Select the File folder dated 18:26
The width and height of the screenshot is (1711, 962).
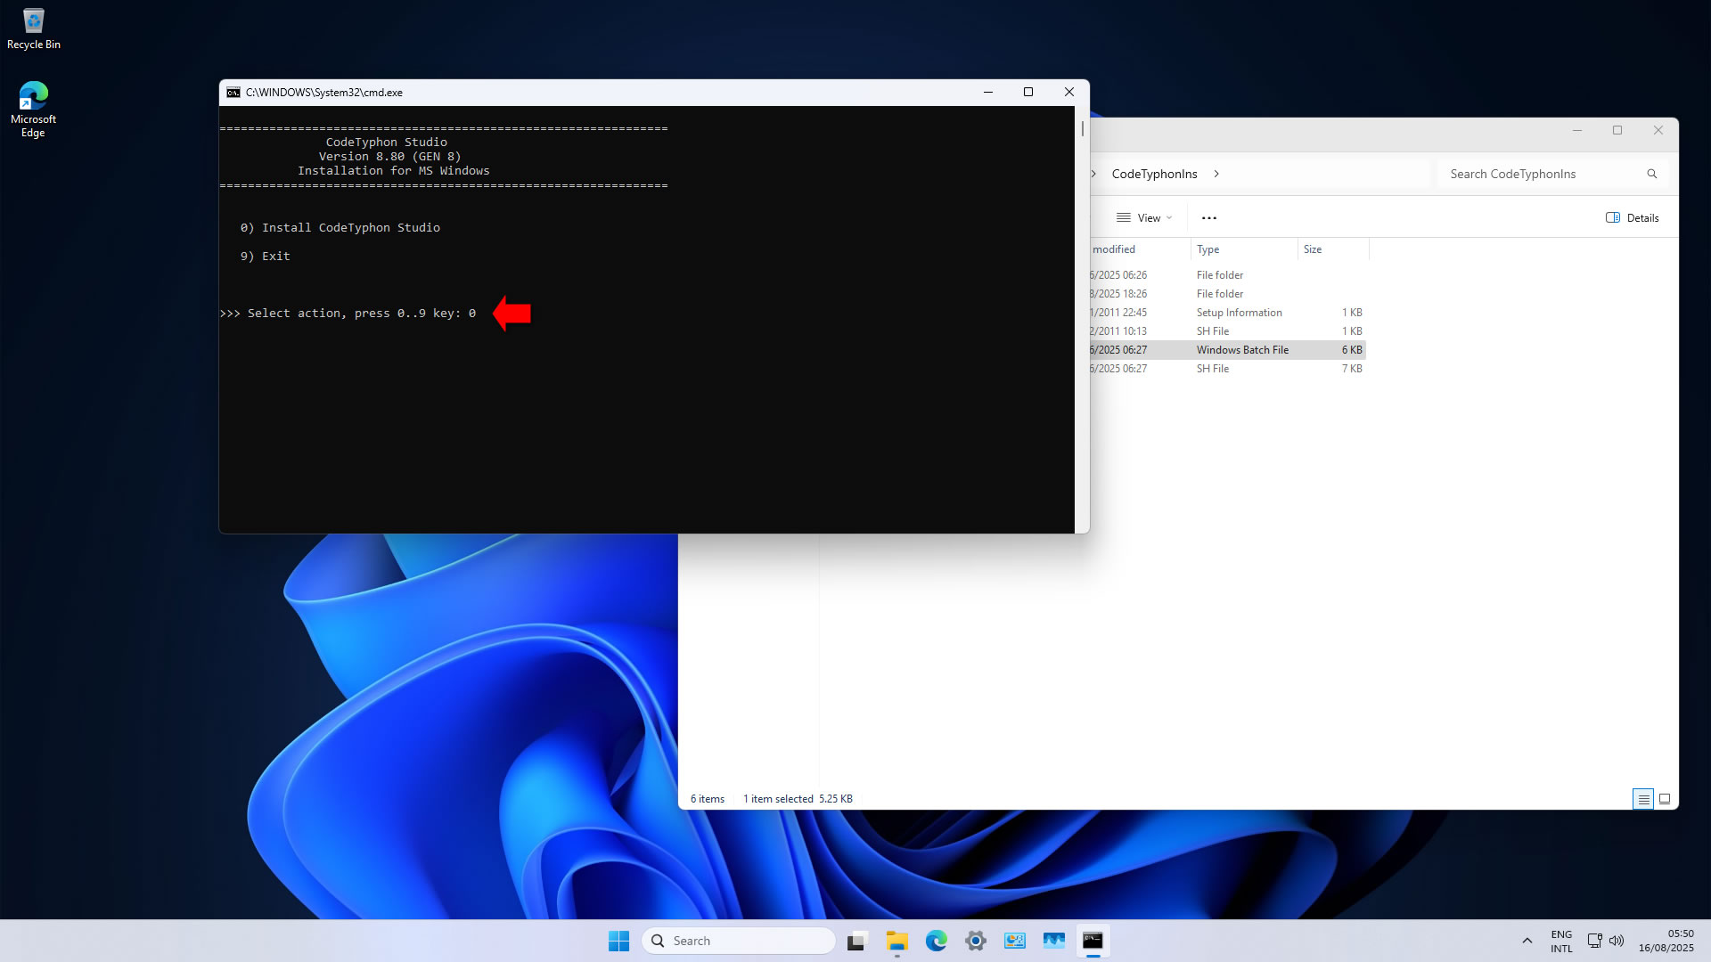(1228, 294)
